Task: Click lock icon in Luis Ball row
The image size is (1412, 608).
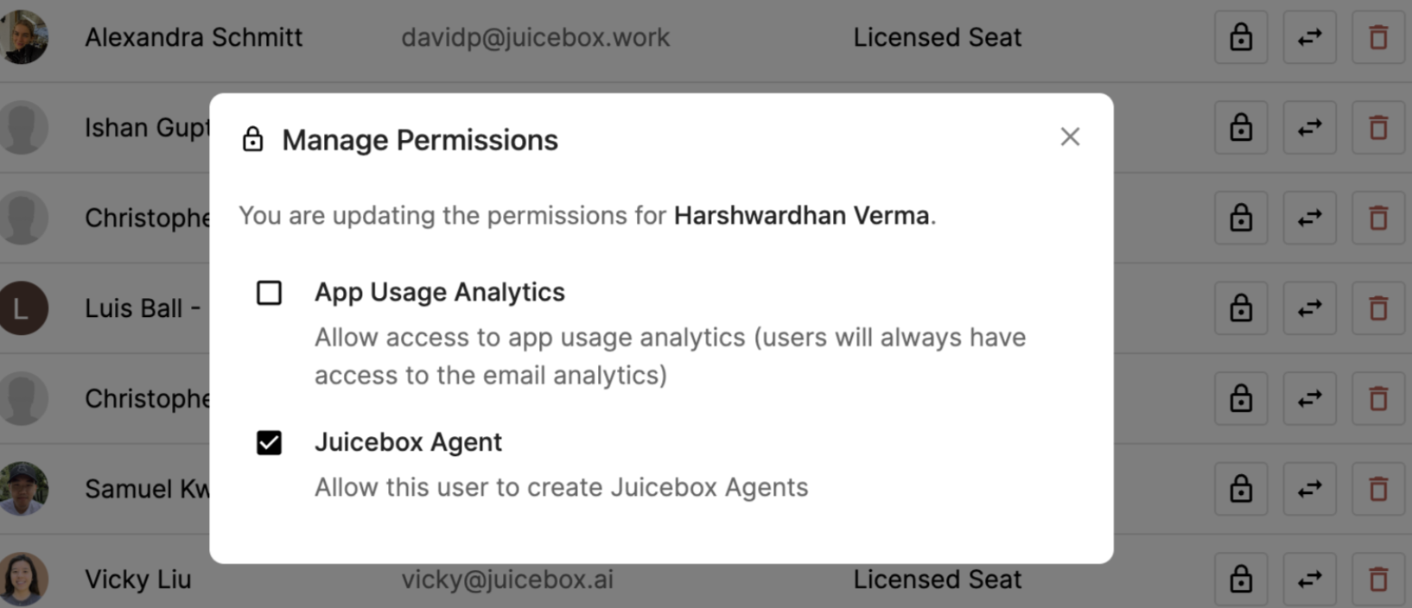Action: point(1241,308)
